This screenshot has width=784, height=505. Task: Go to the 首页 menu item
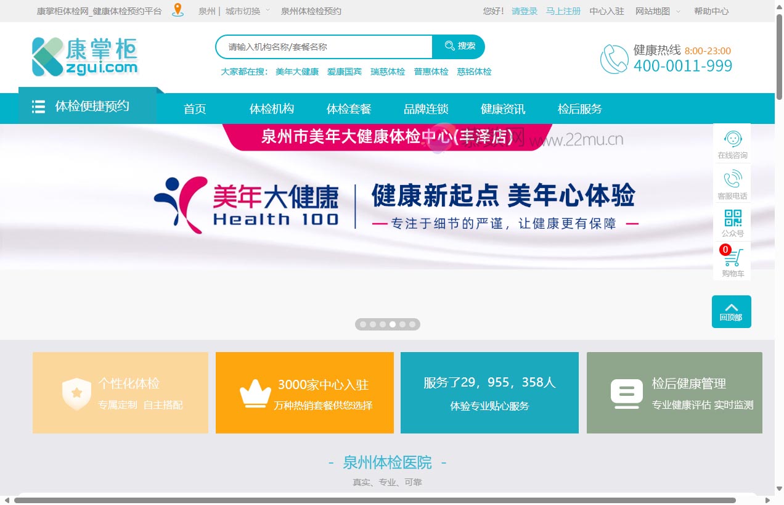tap(194, 109)
